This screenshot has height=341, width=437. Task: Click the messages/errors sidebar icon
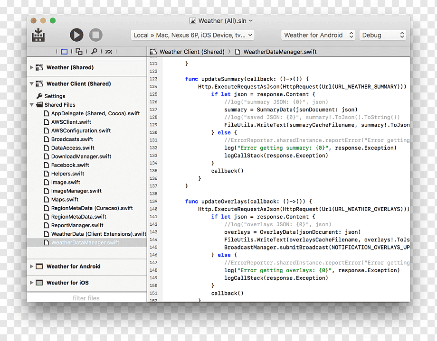coord(109,52)
